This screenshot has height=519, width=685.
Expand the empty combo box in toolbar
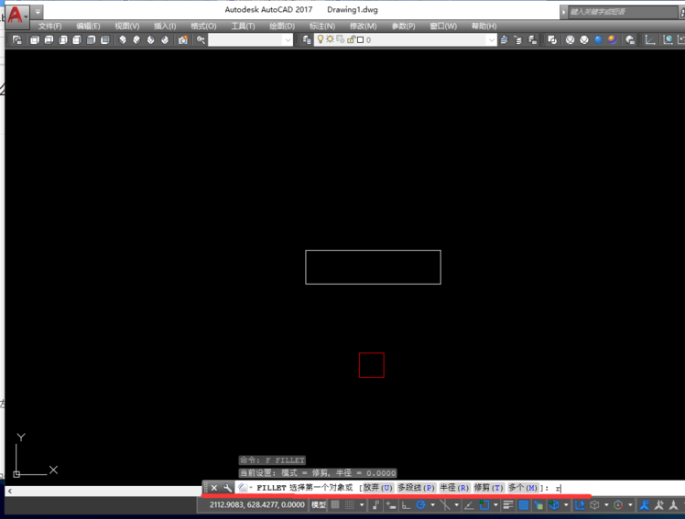(288, 40)
